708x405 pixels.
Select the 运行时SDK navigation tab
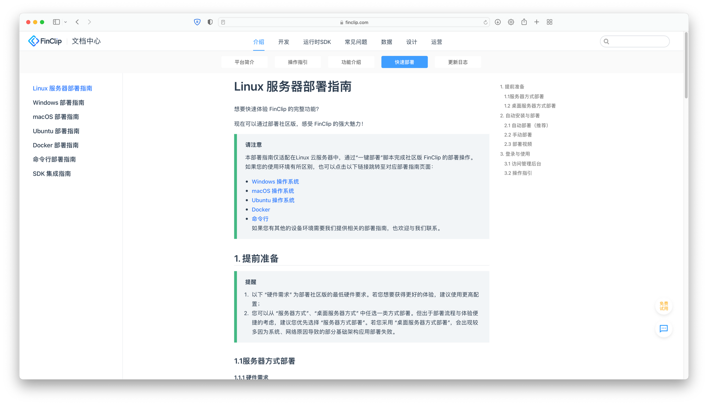point(317,42)
